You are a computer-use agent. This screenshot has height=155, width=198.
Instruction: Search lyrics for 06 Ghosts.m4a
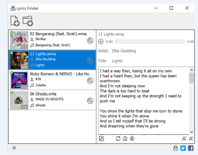(90, 101)
